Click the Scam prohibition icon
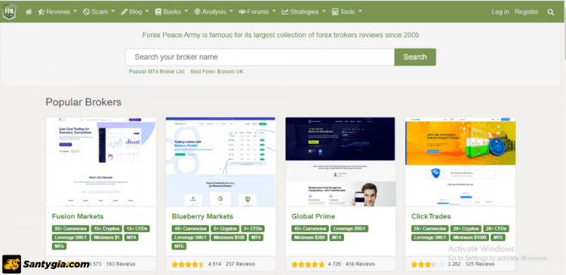The image size is (566, 275). click(x=86, y=12)
